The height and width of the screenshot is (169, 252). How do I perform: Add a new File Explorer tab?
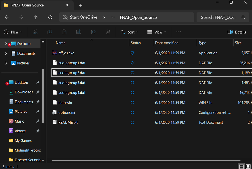[x=81, y=5]
